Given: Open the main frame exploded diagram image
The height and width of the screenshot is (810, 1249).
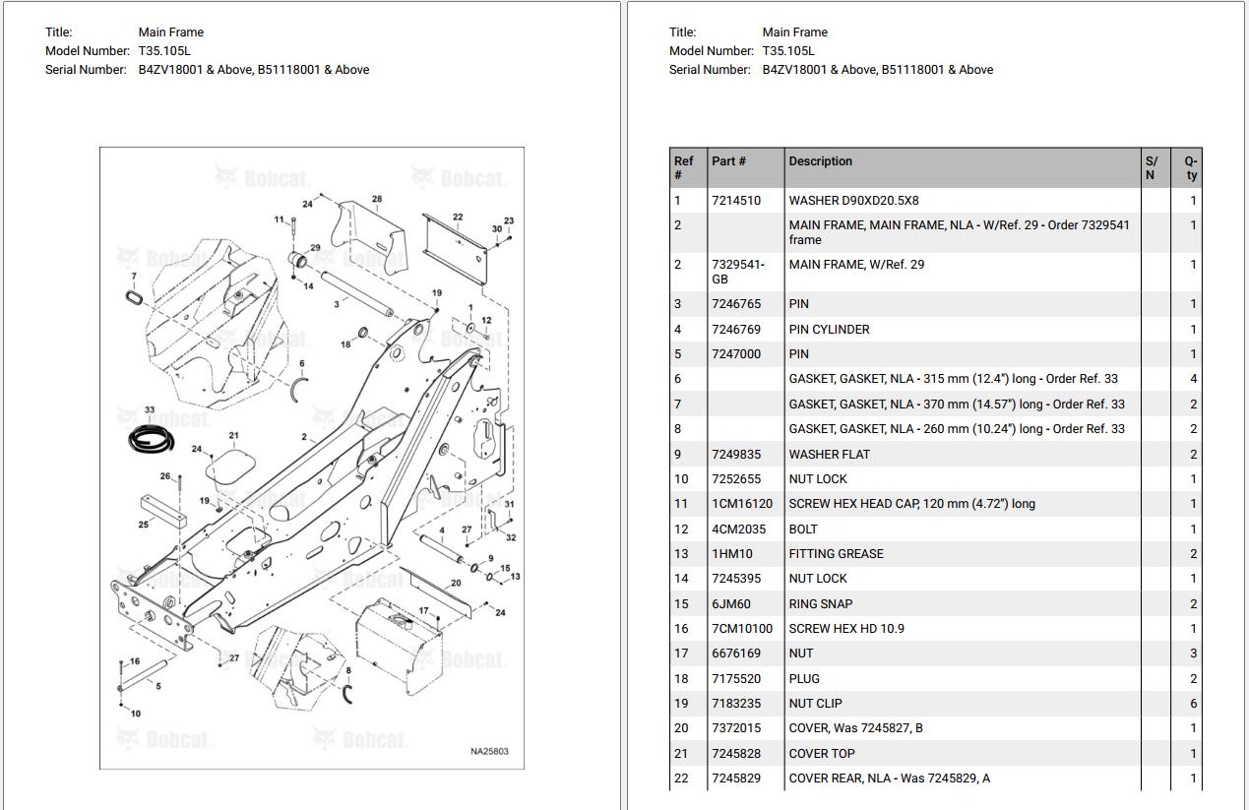Looking at the screenshot, I should (312, 458).
